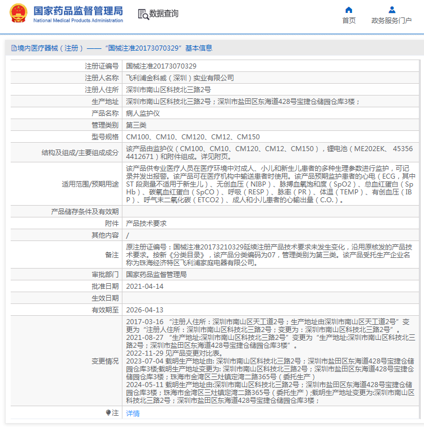Click the 注 label in last row
The width and height of the screenshot is (424, 427).
point(115,413)
